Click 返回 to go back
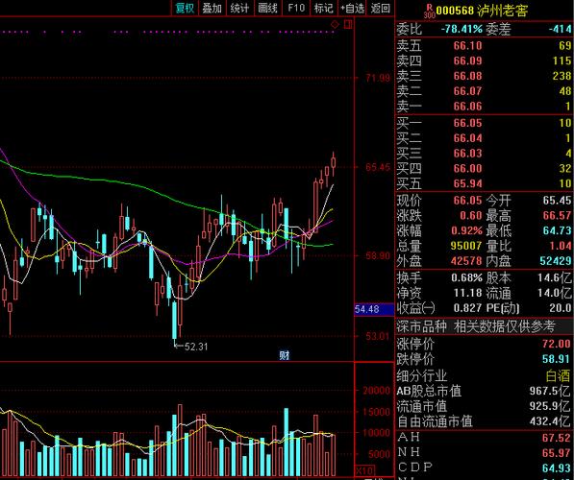 click(x=380, y=8)
